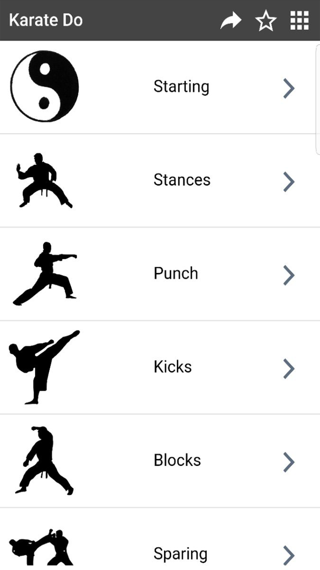Tap the share arrow icon
This screenshot has height=570, width=320.
(231, 20)
